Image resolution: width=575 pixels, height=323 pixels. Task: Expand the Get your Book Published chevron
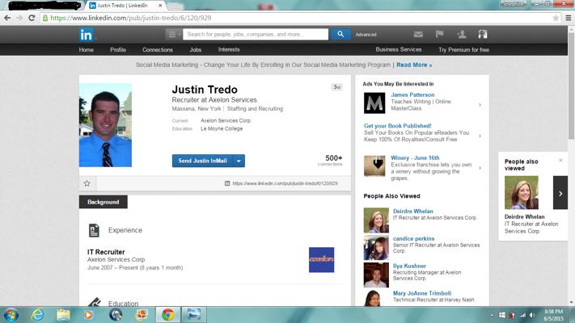click(x=480, y=136)
